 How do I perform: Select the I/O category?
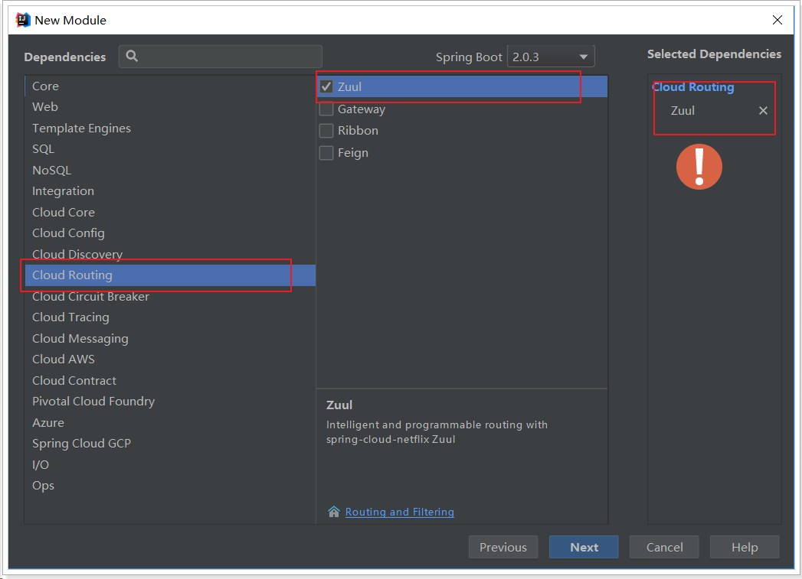pyautogui.click(x=170, y=464)
